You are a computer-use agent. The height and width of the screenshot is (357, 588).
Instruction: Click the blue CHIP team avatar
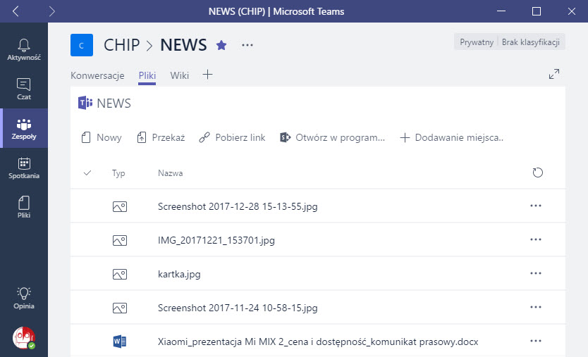[x=82, y=45]
